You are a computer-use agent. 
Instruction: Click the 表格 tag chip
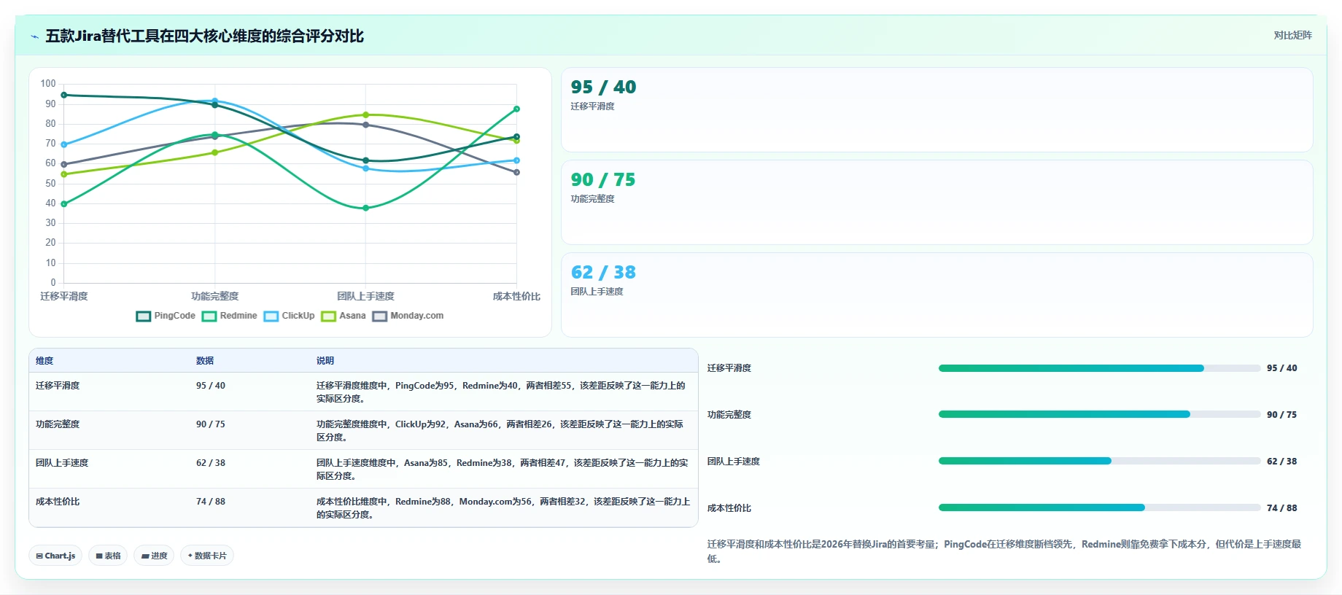point(108,556)
